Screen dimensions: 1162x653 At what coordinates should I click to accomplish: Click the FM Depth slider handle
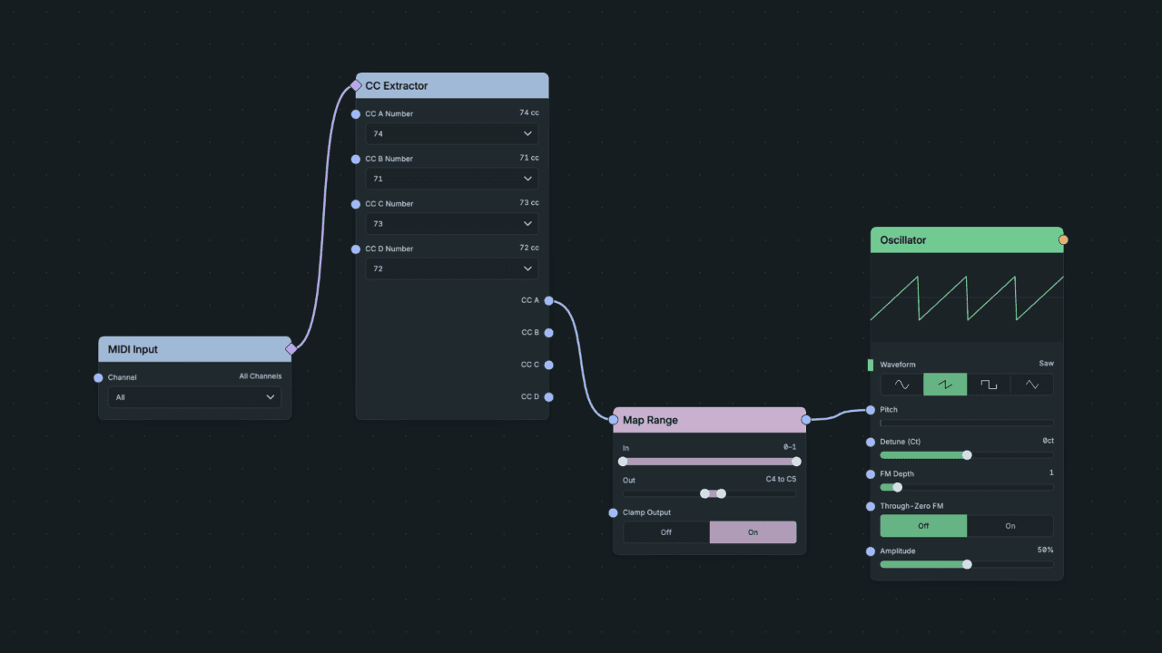click(898, 487)
